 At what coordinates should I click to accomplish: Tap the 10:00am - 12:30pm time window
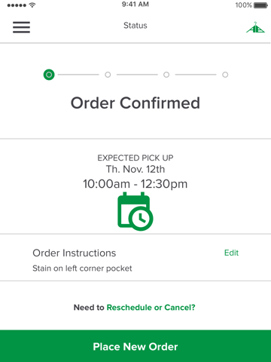click(135, 184)
